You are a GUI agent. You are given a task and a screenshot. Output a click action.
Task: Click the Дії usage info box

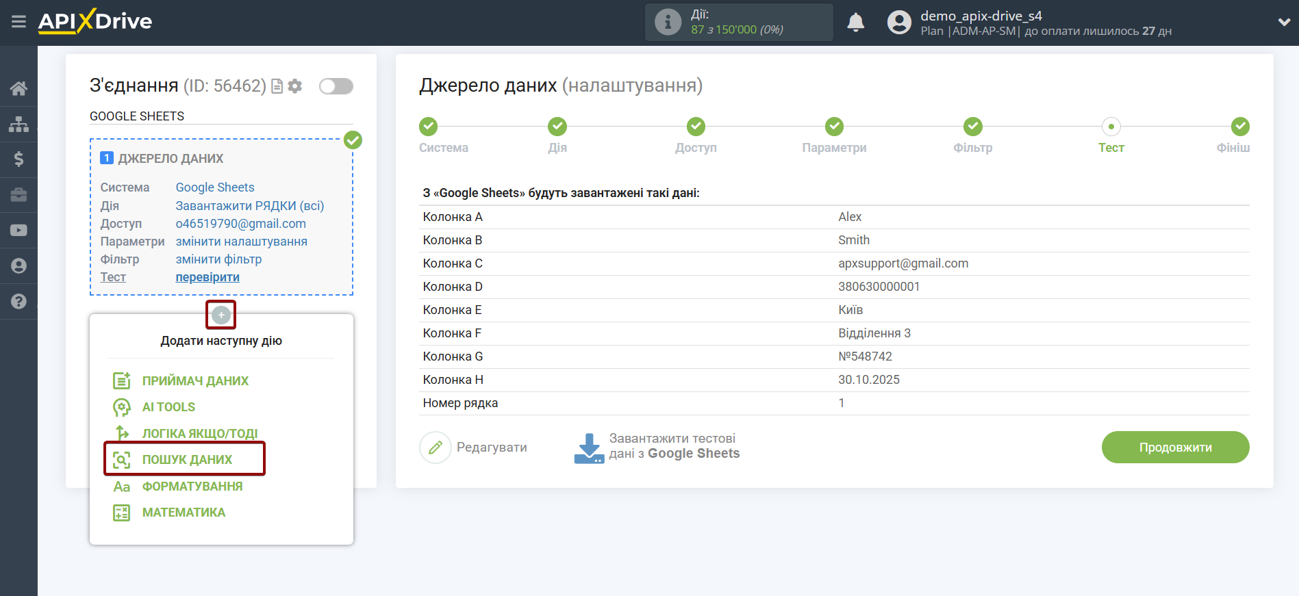(x=738, y=23)
